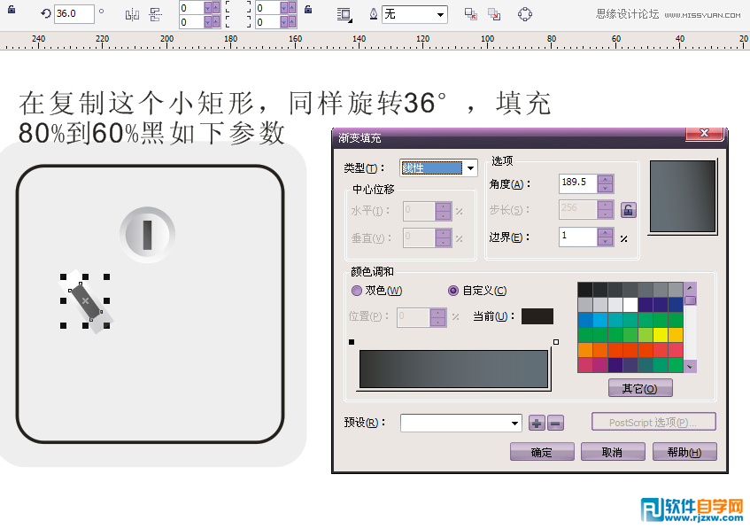The image size is (750, 529).
Task: Open the 类型 dropdown showing 线性
Action: (x=471, y=167)
